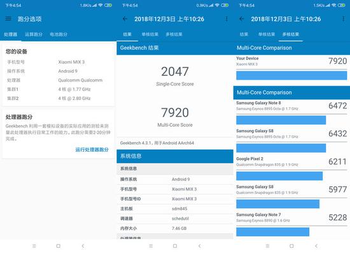Tap 您的设备 card heading

[17, 52]
